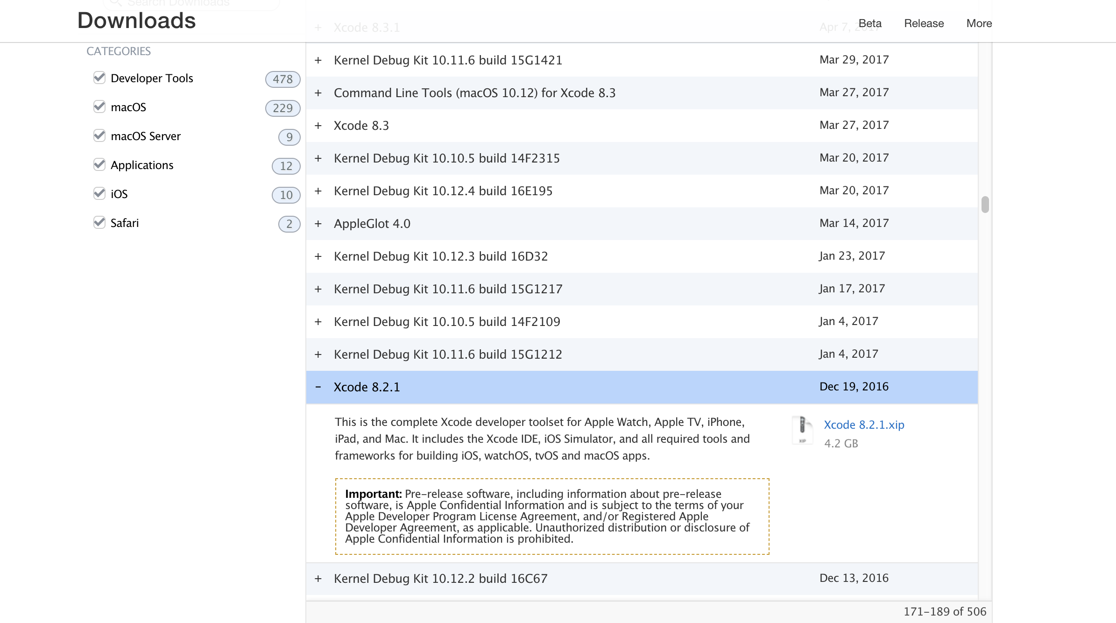Collapse the Xcode 8.2.1 expanded entry

[319, 386]
